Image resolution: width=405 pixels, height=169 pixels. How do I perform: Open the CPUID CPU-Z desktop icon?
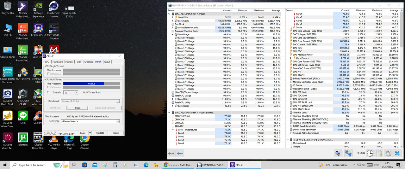pyautogui.click(x=38, y=29)
